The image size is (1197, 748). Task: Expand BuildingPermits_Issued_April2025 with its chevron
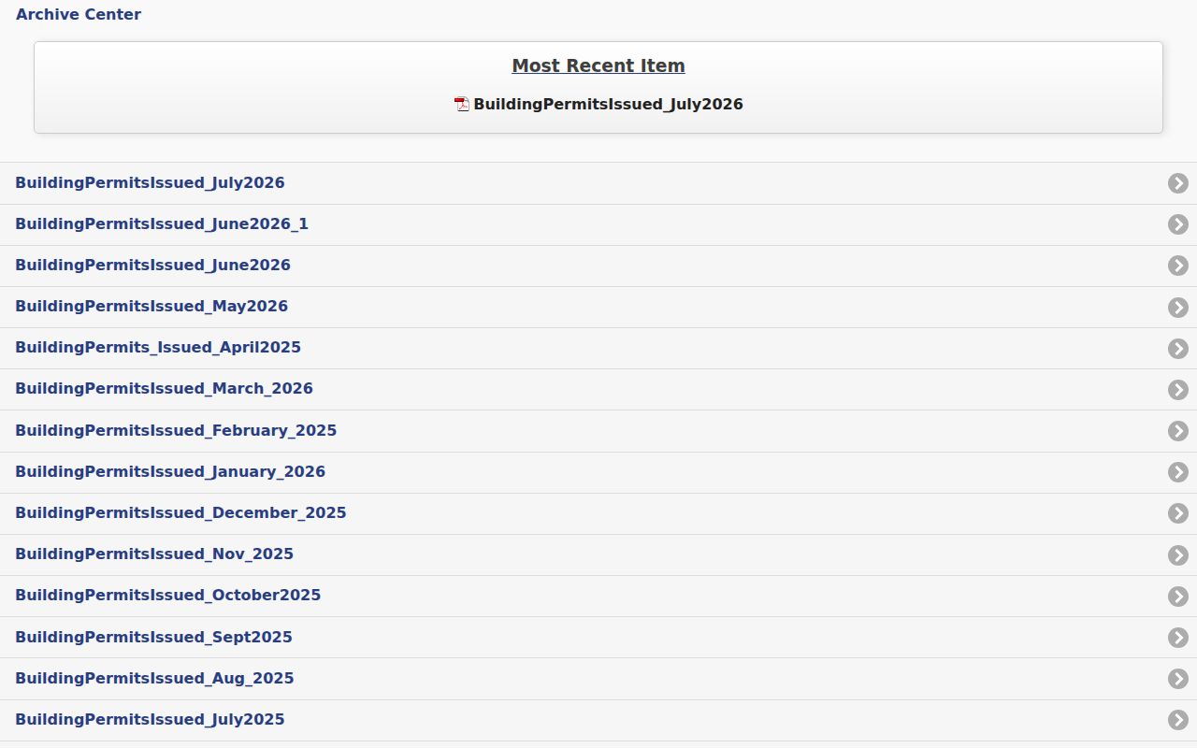tap(1178, 348)
